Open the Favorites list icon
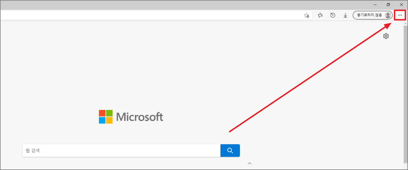The image size is (408, 170). tap(320, 15)
